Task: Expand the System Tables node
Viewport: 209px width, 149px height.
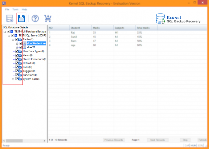Action: click(x=13, y=79)
